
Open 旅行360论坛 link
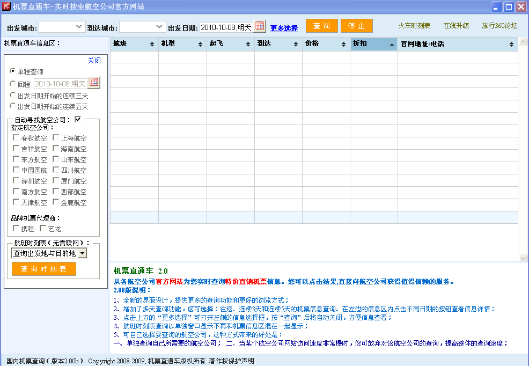[x=499, y=26]
